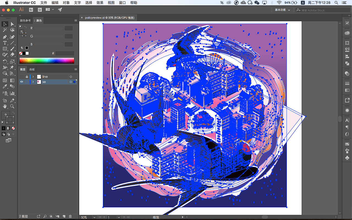352x220 pixels.
Task: Open the Asset Export panel icon
Action: coord(347,100)
